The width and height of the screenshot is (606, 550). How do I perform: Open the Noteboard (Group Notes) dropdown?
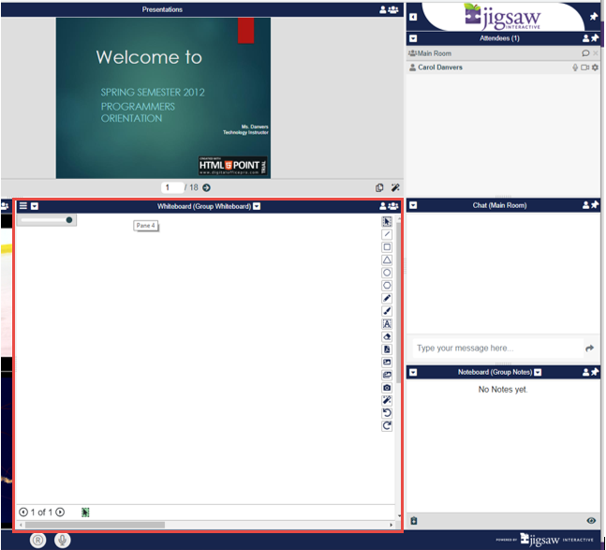[x=538, y=372]
